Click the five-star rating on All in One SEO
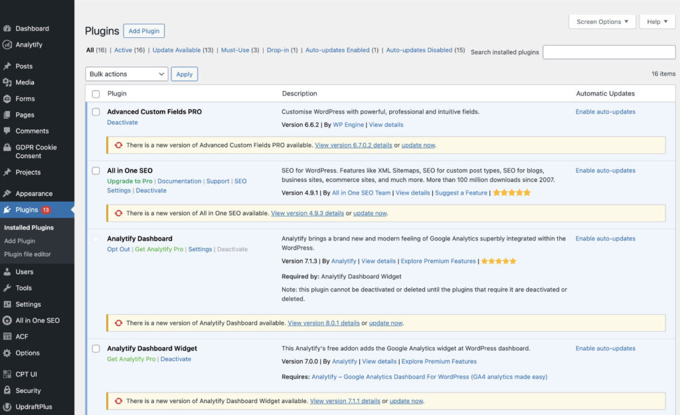The height and width of the screenshot is (415, 680). (x=512, y=193)
